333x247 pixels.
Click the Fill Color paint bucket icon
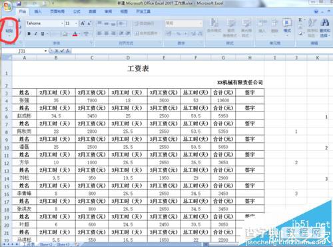pos(65,34)
